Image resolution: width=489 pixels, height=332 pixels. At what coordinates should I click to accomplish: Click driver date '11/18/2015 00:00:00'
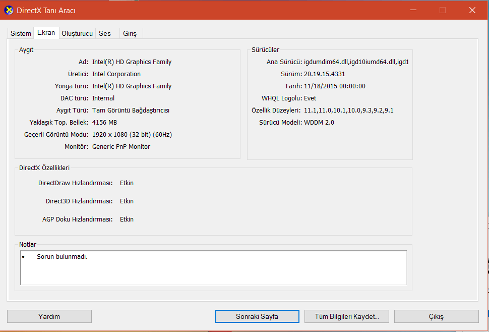pos(335,86)
